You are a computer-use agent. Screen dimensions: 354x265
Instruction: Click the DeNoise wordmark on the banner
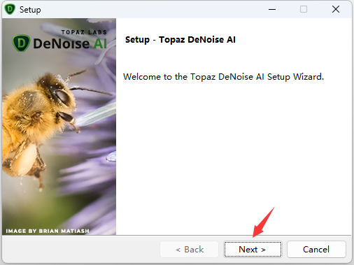[61, 43]
